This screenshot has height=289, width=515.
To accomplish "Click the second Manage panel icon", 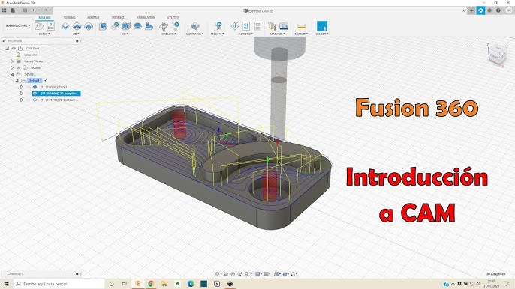I will pos(284,26).
